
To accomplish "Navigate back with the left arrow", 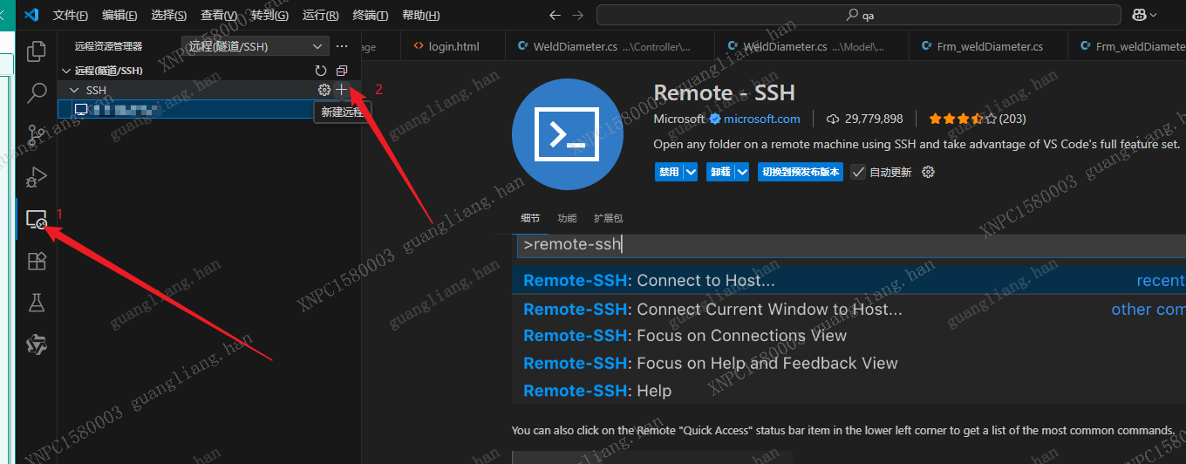I will (x=556, y=15).
